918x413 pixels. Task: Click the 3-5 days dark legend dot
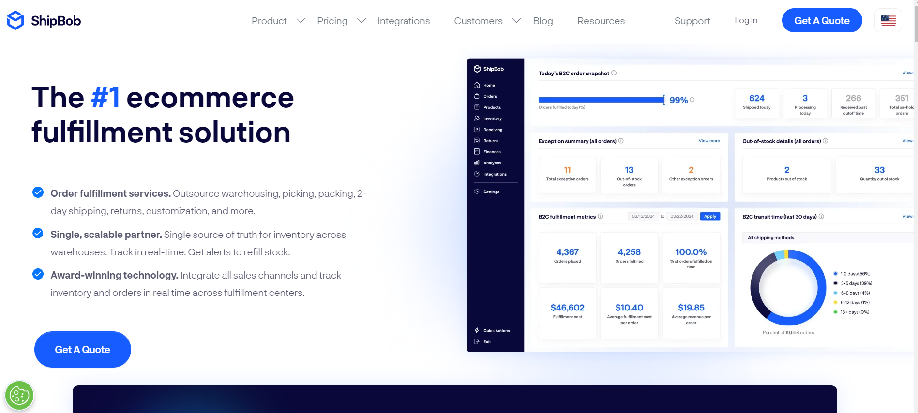point(835,283)
